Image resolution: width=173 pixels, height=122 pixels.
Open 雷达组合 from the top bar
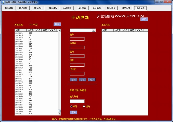click(52, 8)
